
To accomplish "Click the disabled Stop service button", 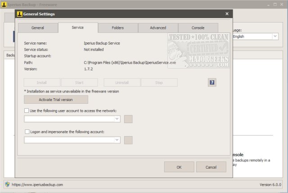I will (x=159, y=83).
